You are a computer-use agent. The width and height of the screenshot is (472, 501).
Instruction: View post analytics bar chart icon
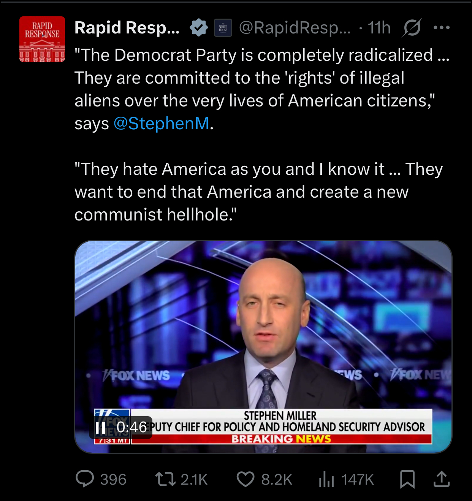tap(326, 479)
